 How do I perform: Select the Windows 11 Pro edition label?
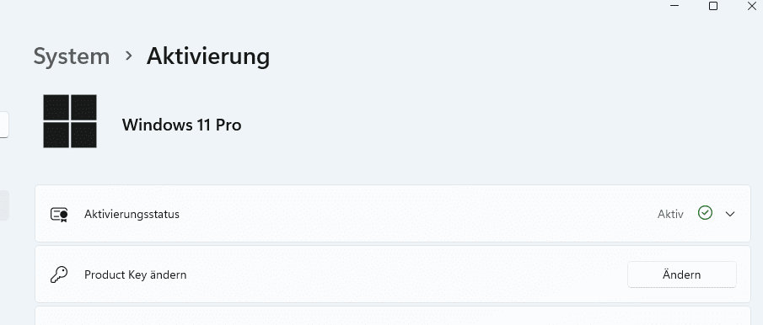coord(181,125)
